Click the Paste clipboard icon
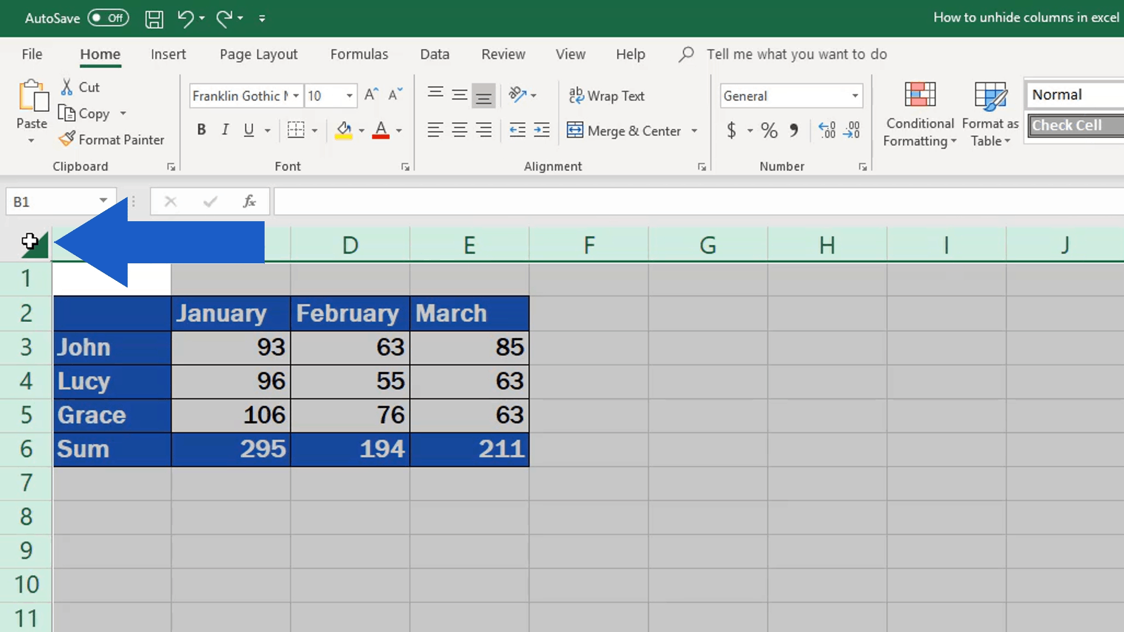Image resolution: width=1124 pixels, height=632 pixels. [x=32, y=96]
